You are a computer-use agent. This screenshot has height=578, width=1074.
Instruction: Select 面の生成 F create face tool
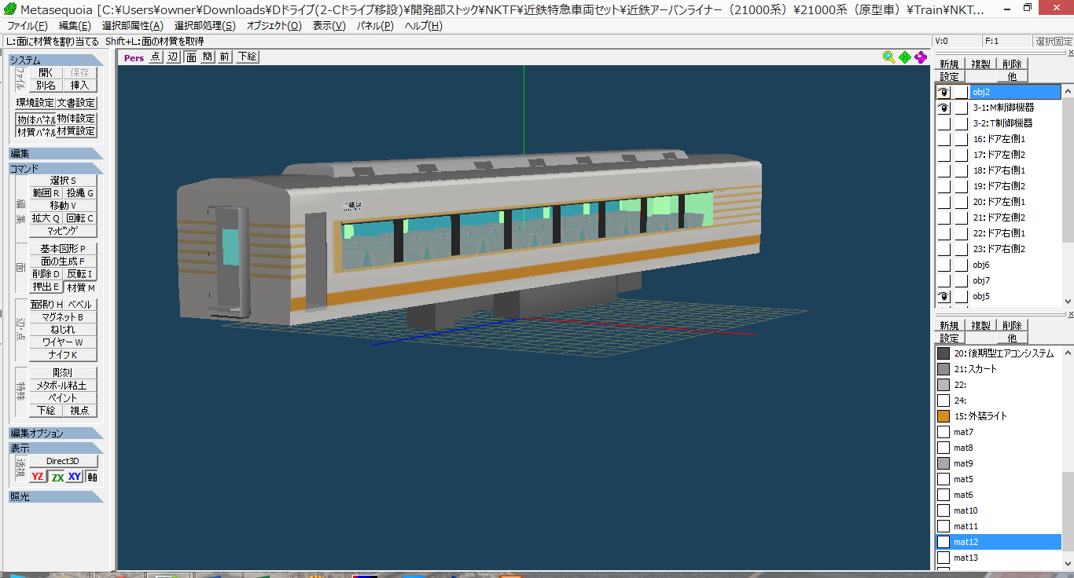click(63, 262)
